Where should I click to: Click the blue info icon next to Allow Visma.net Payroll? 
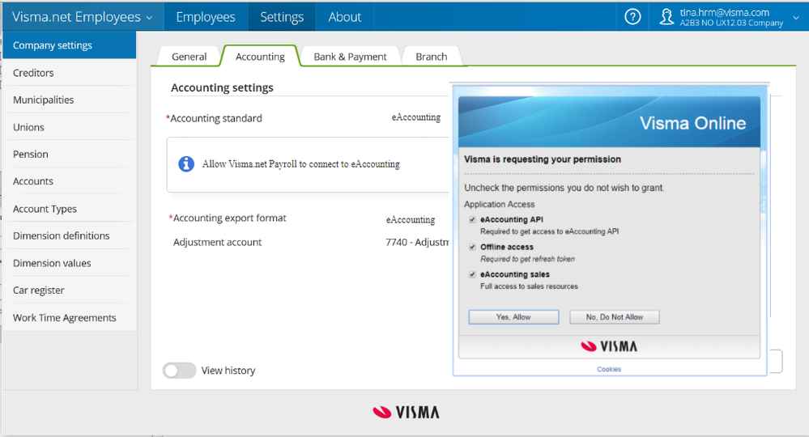(186, 163)
